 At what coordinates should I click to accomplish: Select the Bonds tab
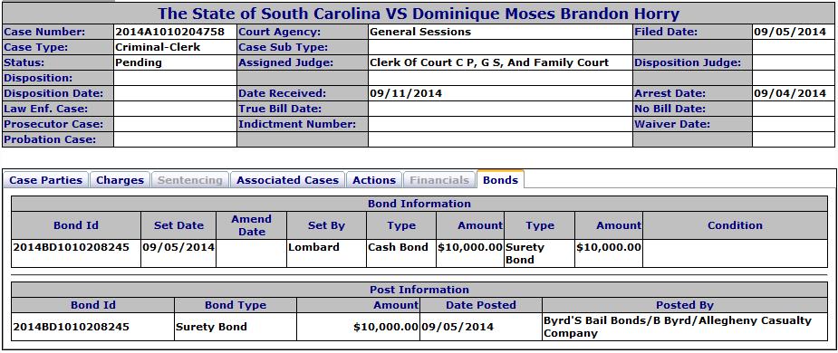tap(500, 180)
